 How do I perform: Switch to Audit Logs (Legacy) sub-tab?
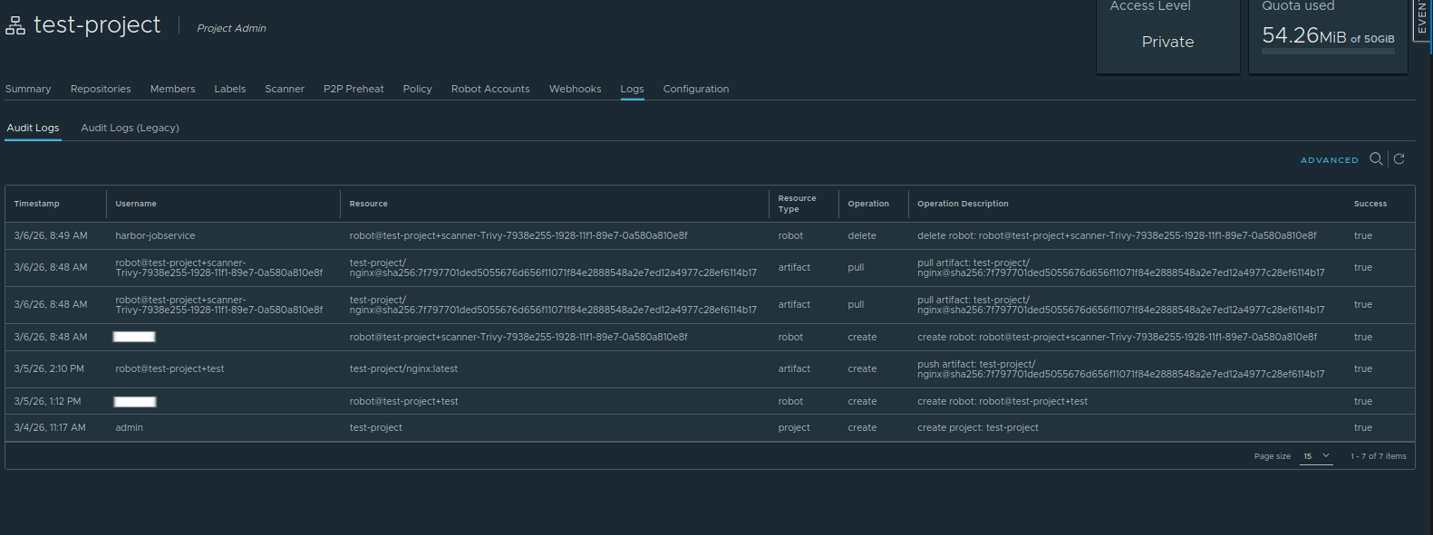tap(131, 128)
